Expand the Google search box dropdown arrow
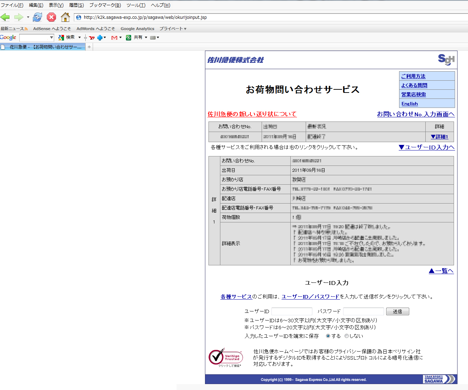468x390 pixels. 51,37
